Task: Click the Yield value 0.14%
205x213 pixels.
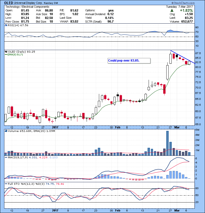Action: 109,18
